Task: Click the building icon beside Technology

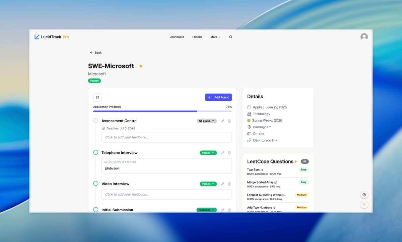Action: tap(249, 114)
